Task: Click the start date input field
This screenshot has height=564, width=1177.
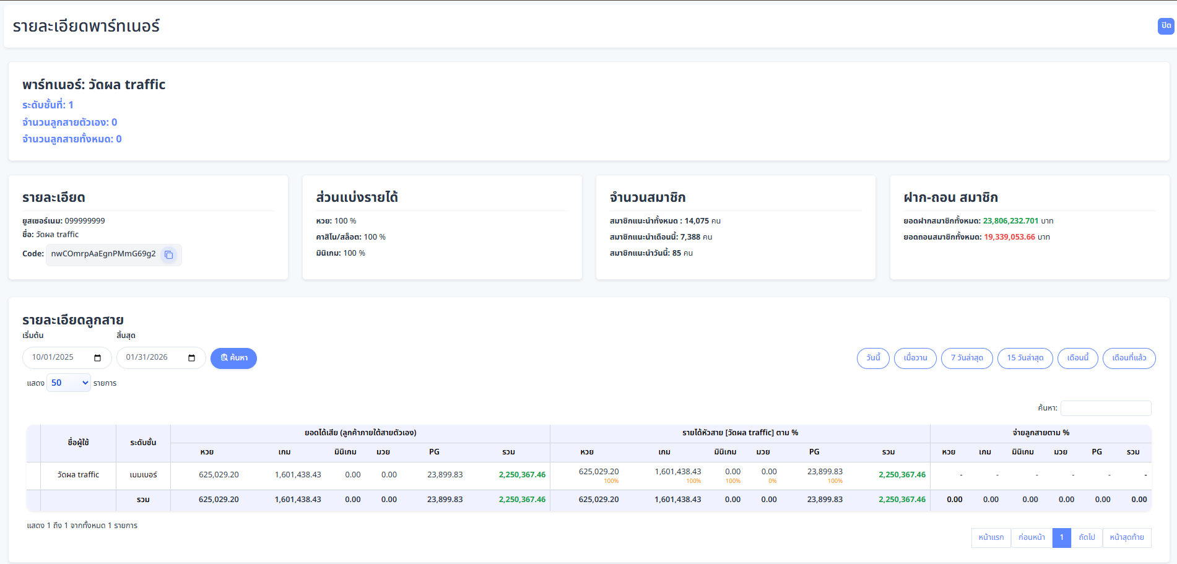Action: pyautogui.click(x=59, y=358)
